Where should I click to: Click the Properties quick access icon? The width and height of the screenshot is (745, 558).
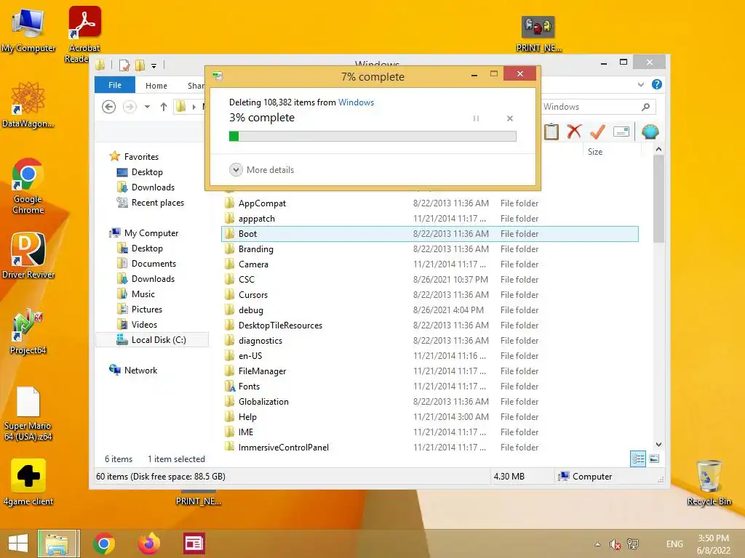click(x=124, y=65)
